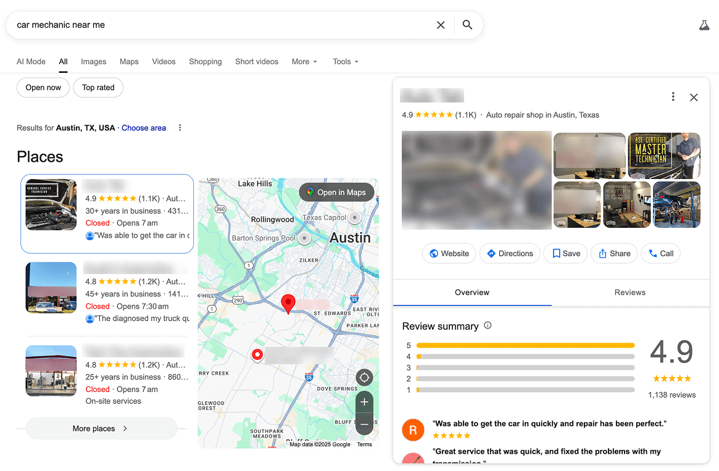Switch to the Reviews tab

pos(630,293)
